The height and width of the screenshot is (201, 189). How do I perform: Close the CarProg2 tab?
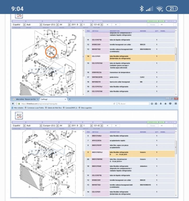pos(65,99)
